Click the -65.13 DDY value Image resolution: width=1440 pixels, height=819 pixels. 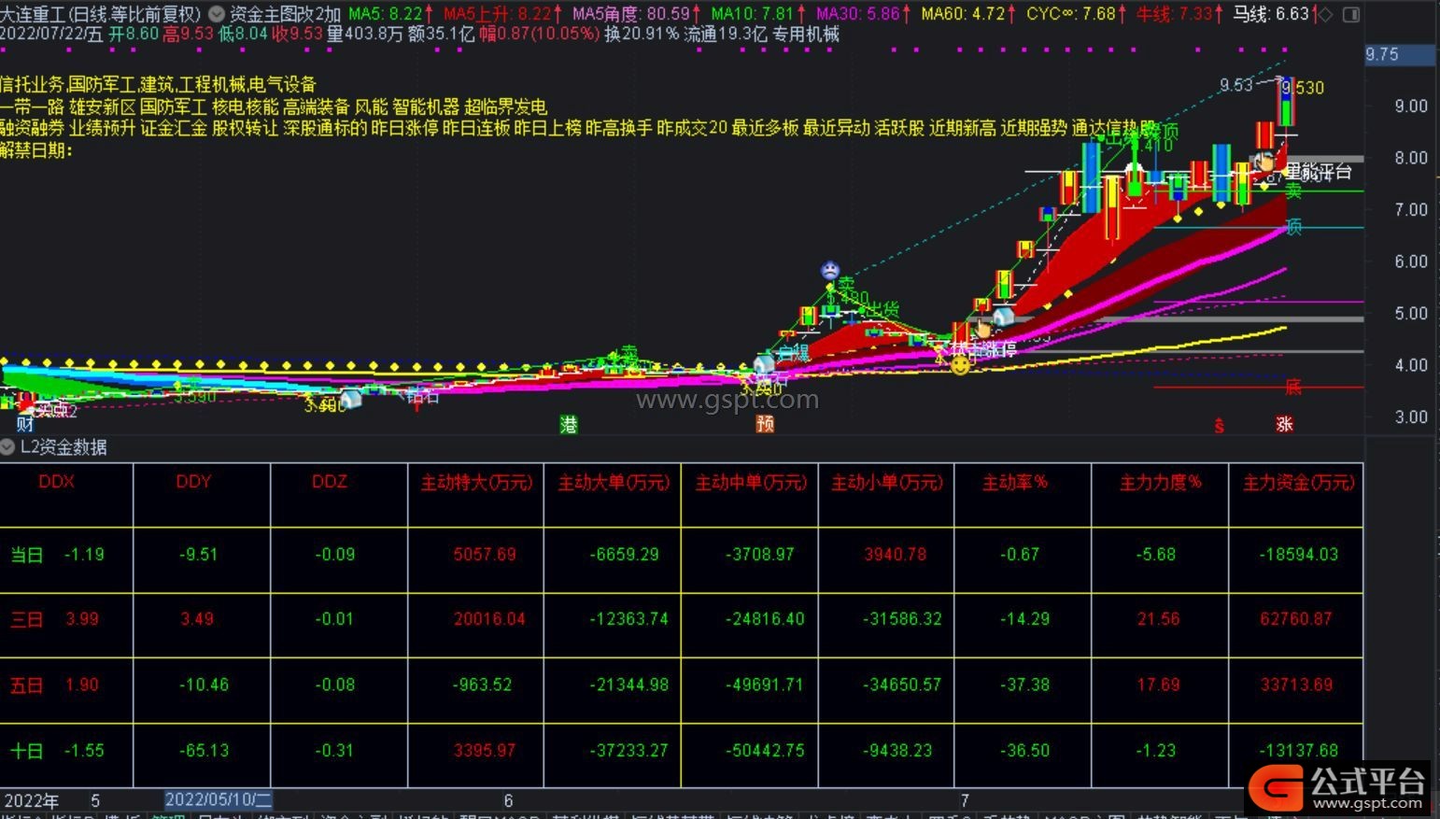205,751
